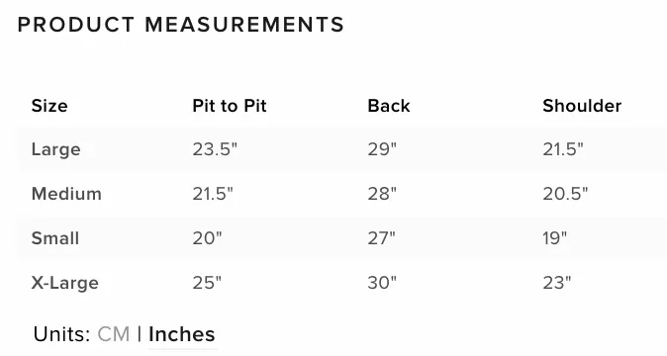
Task: Select the Small size row label
Action: pos(55,238)
